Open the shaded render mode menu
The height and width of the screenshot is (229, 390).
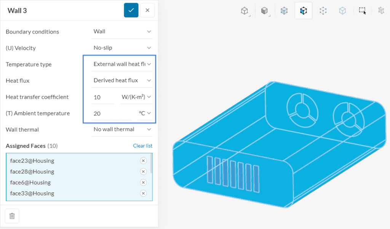coord(264,11)
